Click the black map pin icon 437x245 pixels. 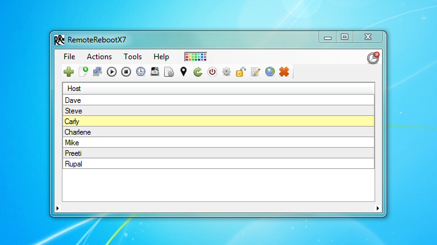click(184, 72)
